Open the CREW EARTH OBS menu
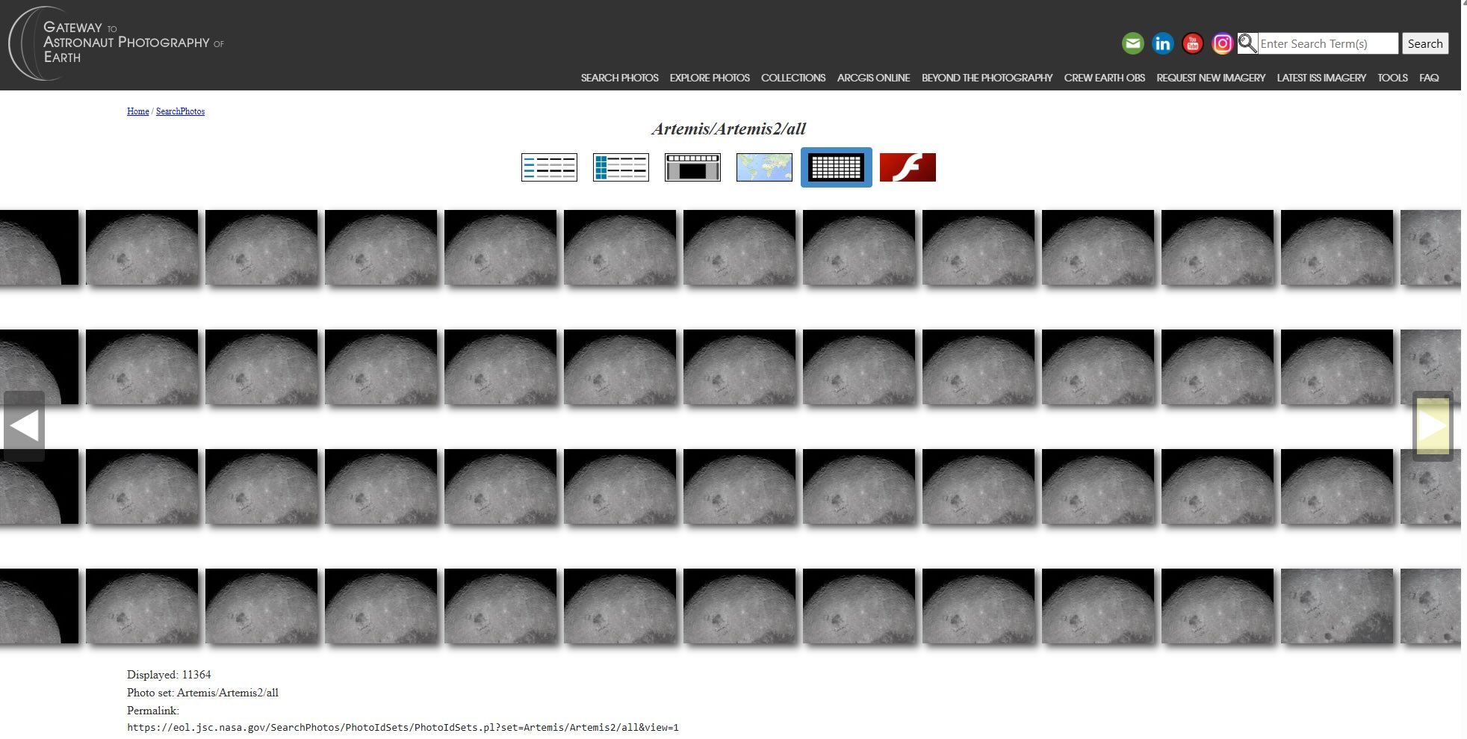1467x739 pixels. [x=1104, y=78]
